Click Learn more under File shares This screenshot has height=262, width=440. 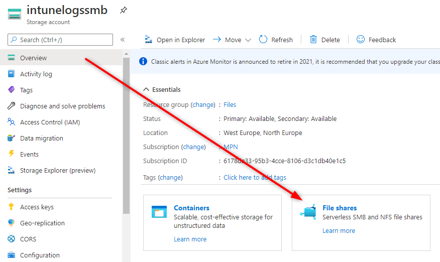click(x=339, y=230)
